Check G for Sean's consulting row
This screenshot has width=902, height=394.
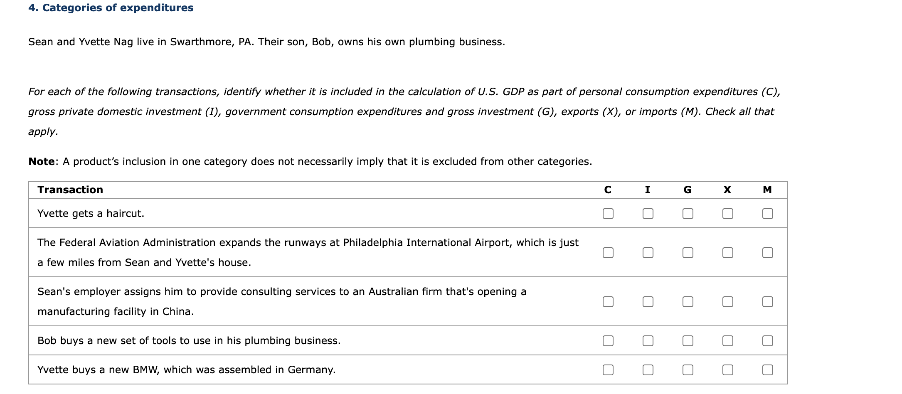[x=688, y=302]
